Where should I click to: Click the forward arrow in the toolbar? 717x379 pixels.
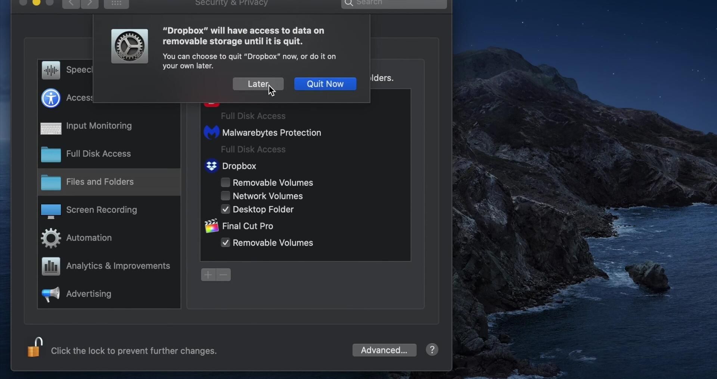[x=90, y=3]
